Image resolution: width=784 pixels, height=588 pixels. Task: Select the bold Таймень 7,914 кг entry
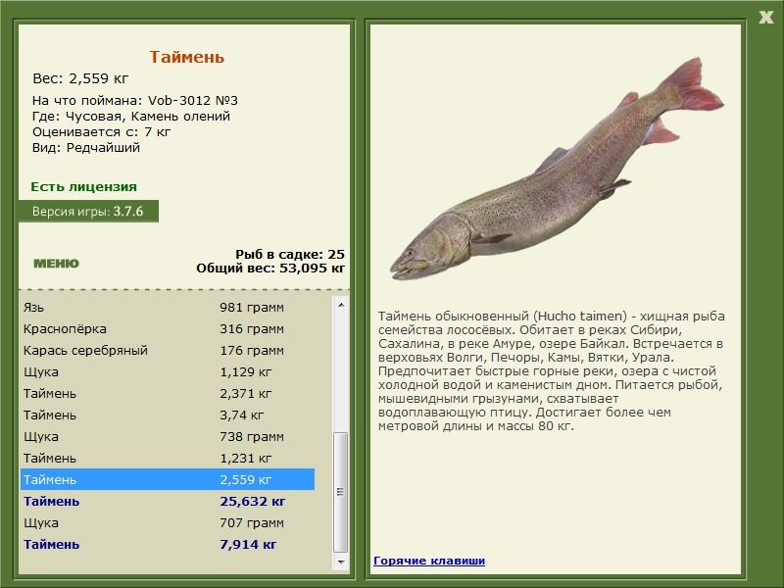pyautogui.click(x=168, y=544)
